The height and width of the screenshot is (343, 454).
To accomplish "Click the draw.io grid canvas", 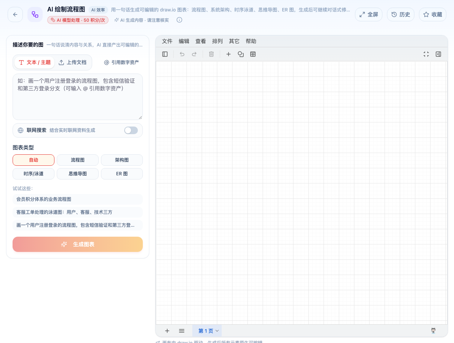I will tap(301, 192).
